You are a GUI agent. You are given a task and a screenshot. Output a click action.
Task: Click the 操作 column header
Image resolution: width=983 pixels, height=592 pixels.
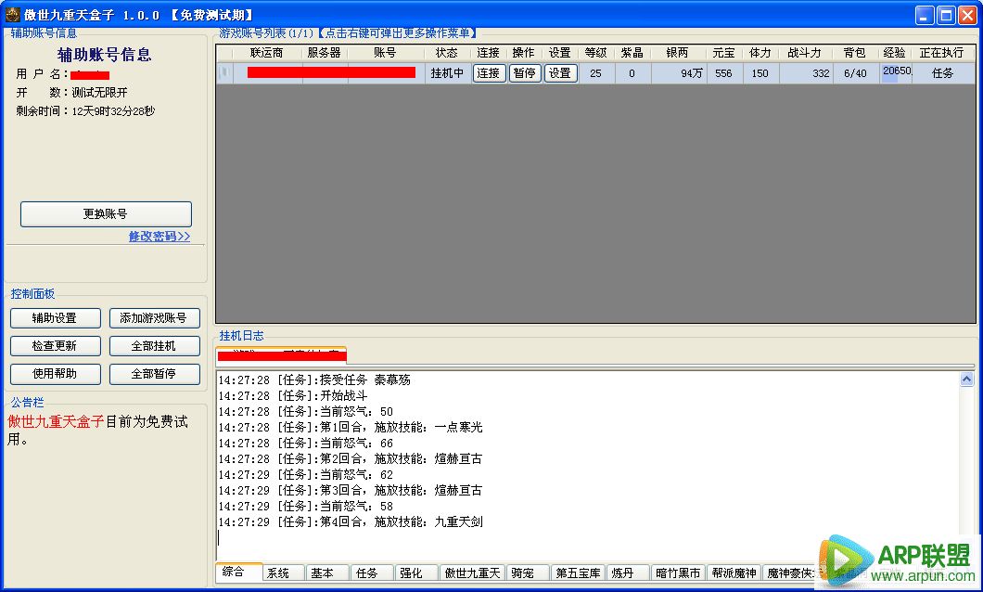(524, 53)
